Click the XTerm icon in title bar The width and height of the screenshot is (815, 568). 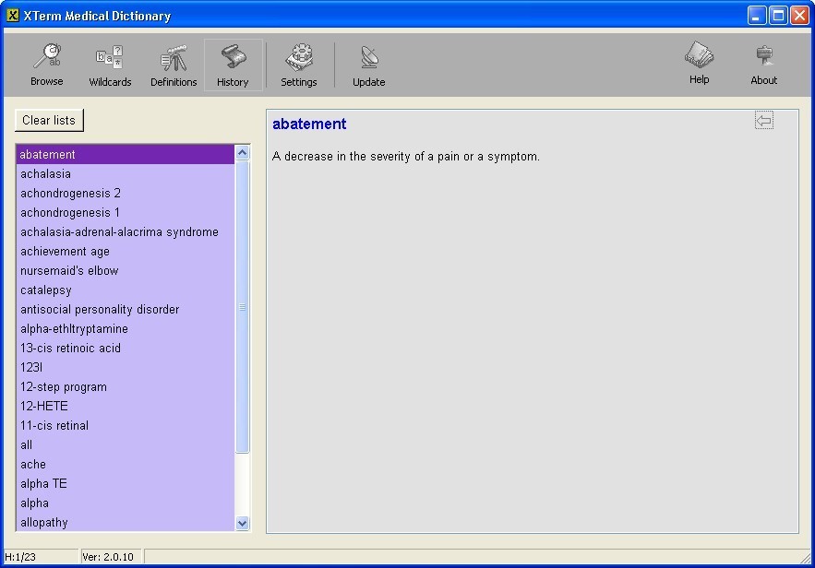(x=12, y=15)
